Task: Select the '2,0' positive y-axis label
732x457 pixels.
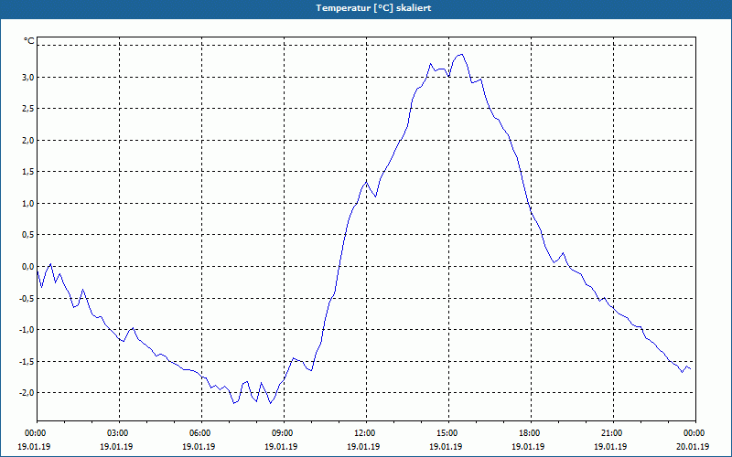Action: pos(28,141)
